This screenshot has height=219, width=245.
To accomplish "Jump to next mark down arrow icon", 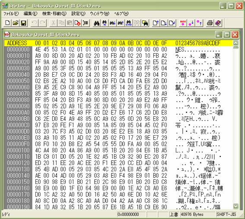I will [191, 23].
